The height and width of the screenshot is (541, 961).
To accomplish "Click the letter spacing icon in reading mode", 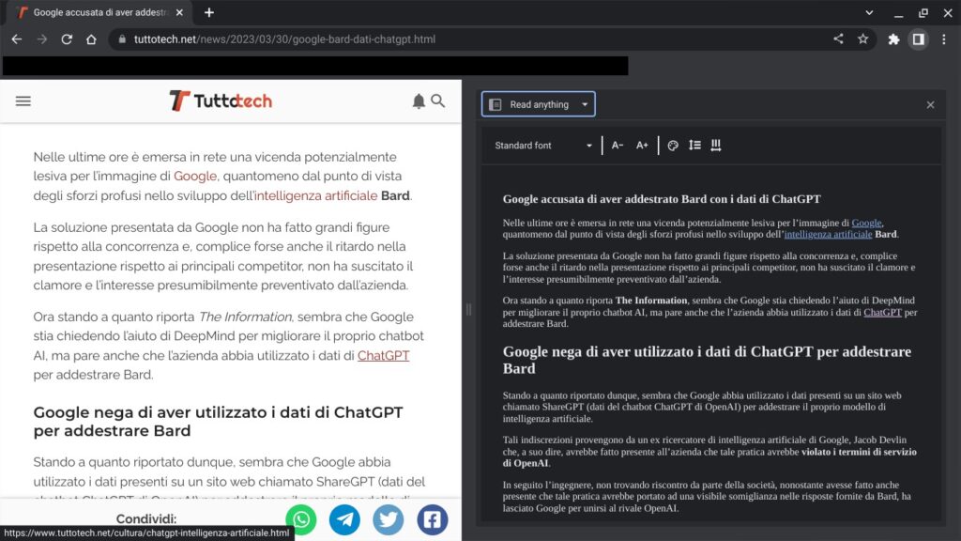I will tap(716, 145).
